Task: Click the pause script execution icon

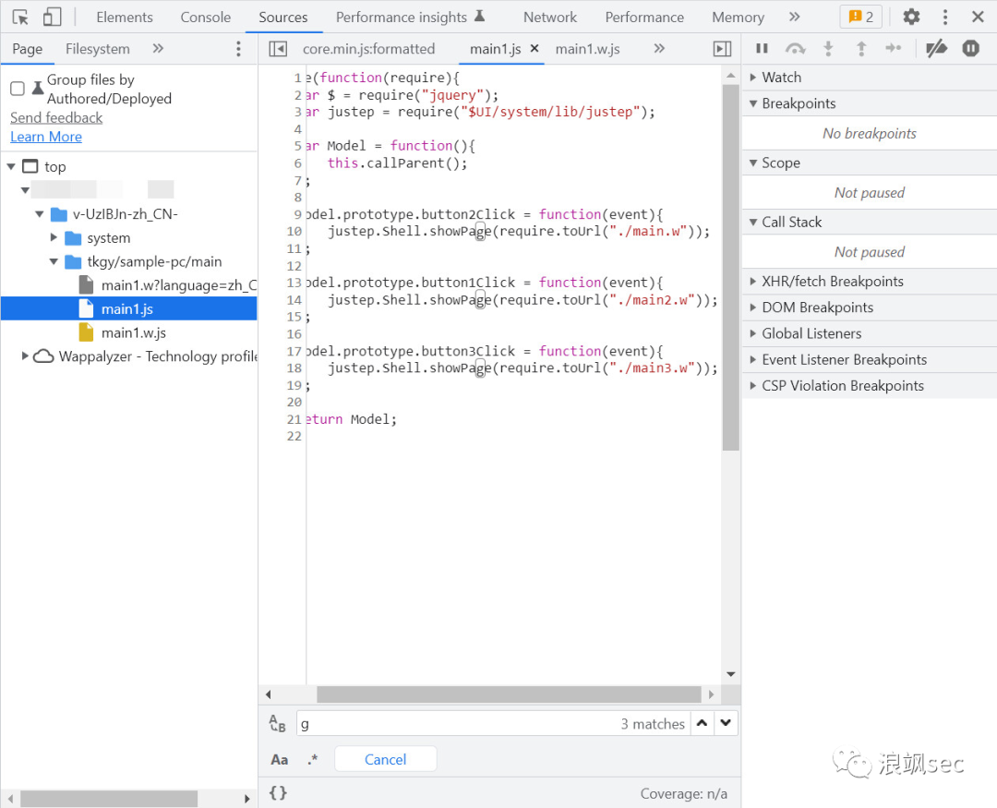Action: pos(762,48)
